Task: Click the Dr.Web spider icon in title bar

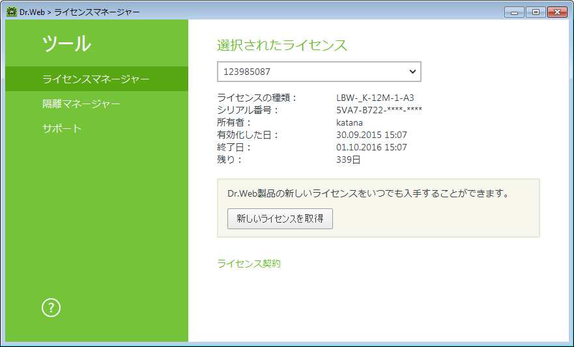Action: pos(11,12)
